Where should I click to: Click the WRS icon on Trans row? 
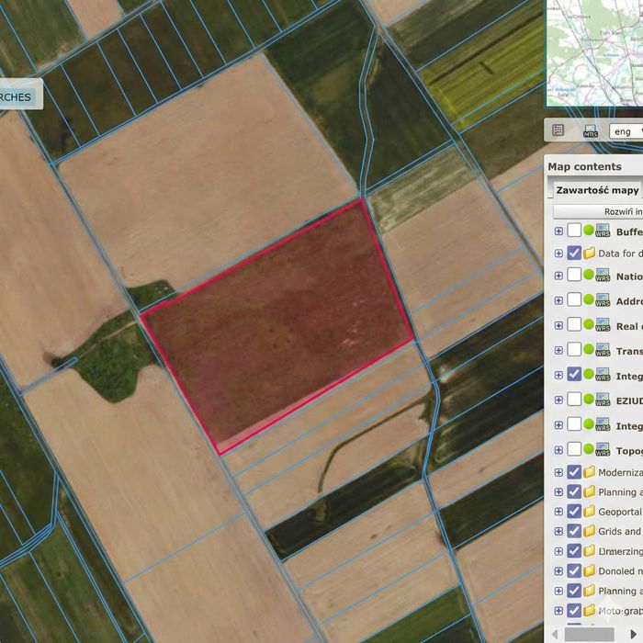pyautogui.click(x=603, y=350)
